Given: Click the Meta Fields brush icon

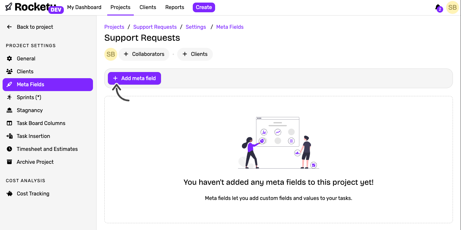Looking at the screenshot, I should 10,84.
